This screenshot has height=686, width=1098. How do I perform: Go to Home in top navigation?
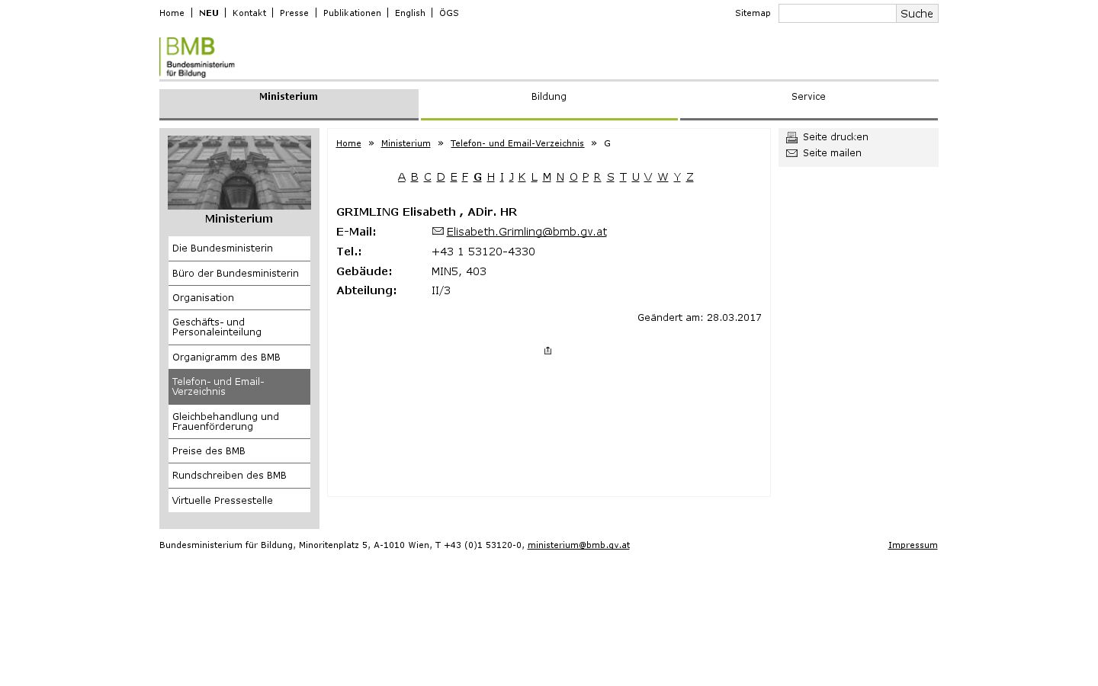click(x=172, y=13)
